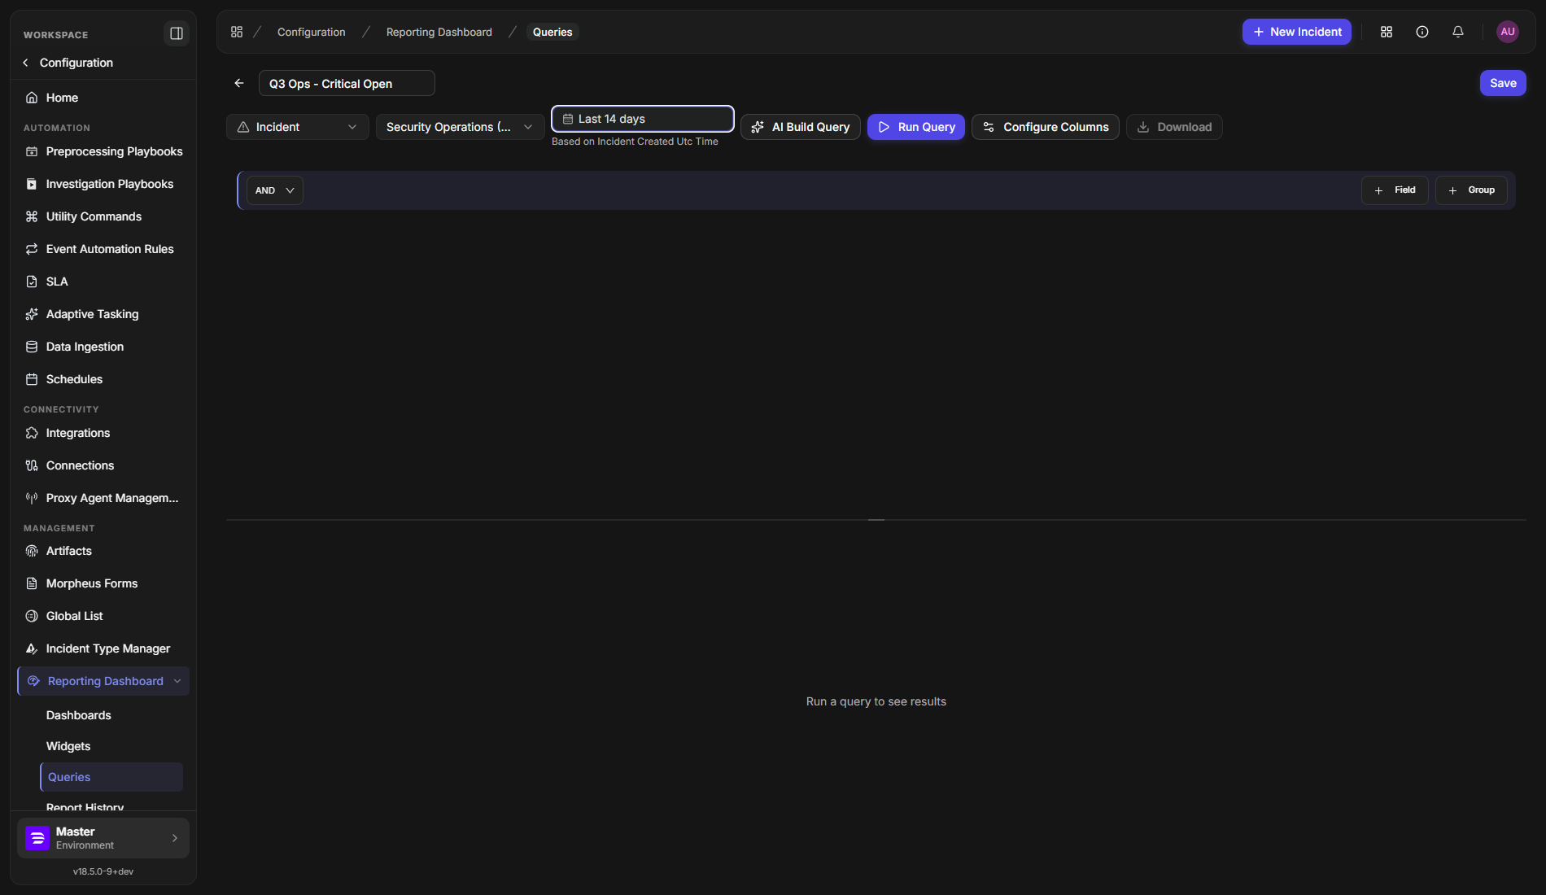Collapse the sidebar panel toggle icon

(x=176, y=33)
